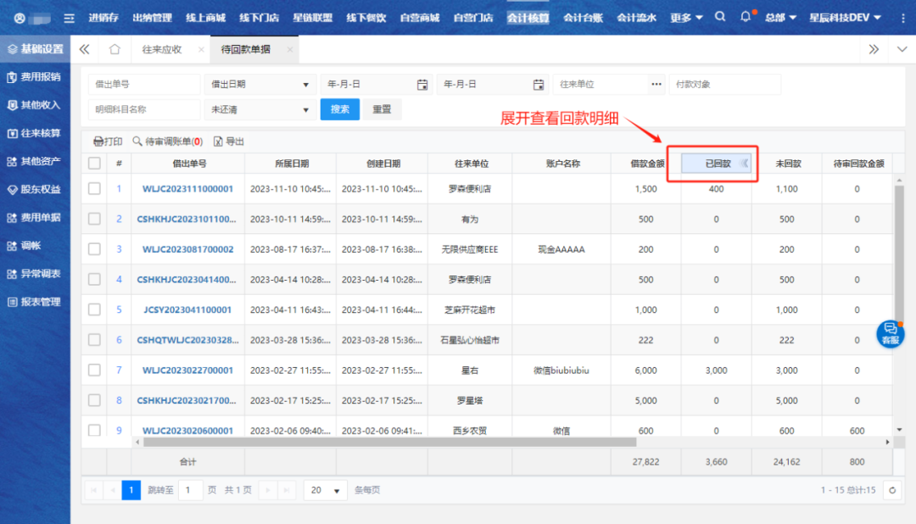Tick the select-all checkbox in table header
916x524 pixels.
point(94,164)
